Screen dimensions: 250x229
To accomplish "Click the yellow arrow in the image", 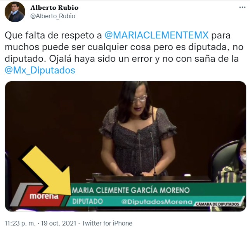I will pos(47,170).
